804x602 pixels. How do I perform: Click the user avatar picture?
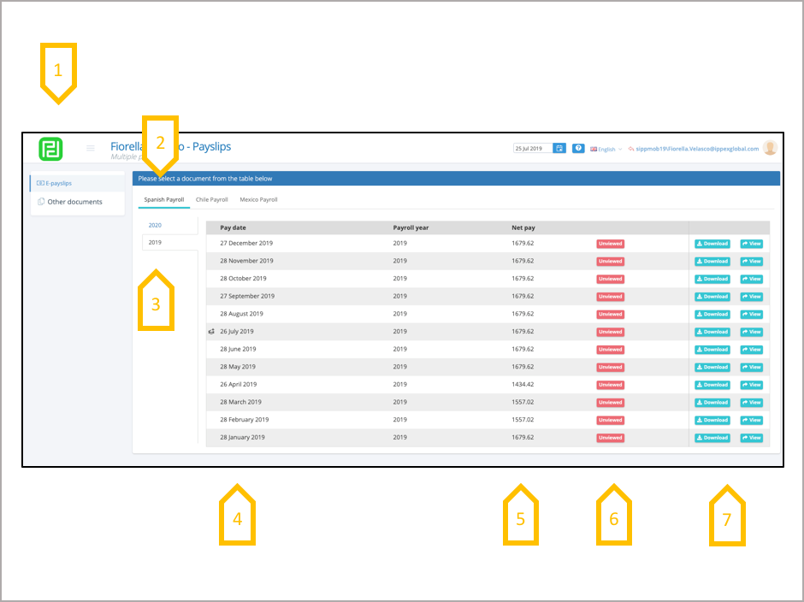(770, 148)
